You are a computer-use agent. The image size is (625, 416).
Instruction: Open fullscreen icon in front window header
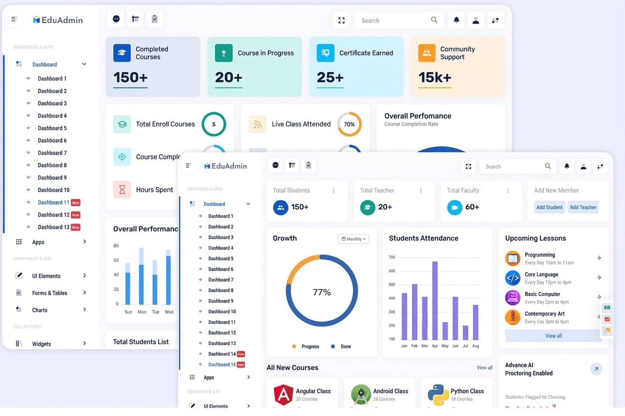[x=468, y=166]
